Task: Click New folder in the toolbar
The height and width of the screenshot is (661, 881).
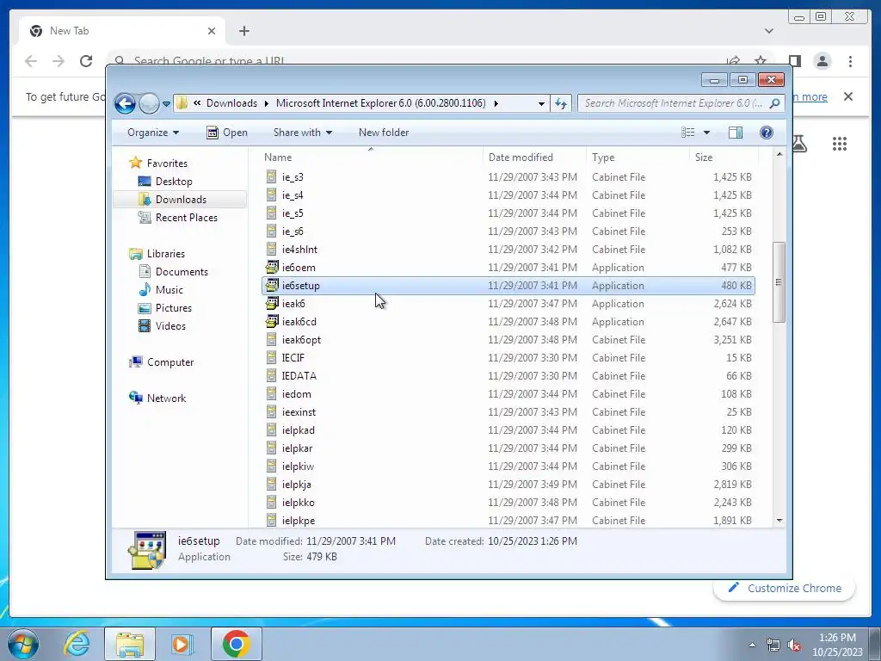Action: [x=384, y=133]
